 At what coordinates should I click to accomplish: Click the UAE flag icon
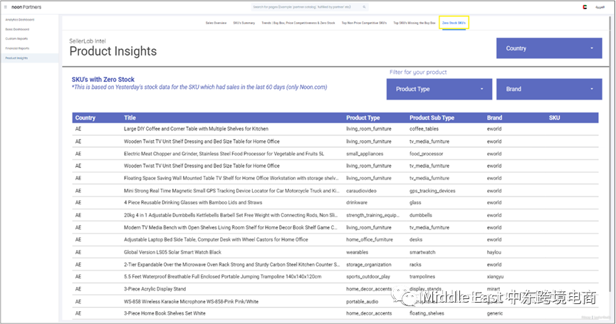[x=585, y=7]
